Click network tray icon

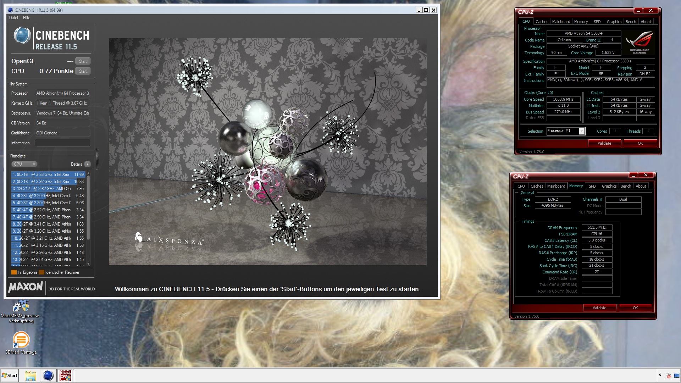point(676,376)
